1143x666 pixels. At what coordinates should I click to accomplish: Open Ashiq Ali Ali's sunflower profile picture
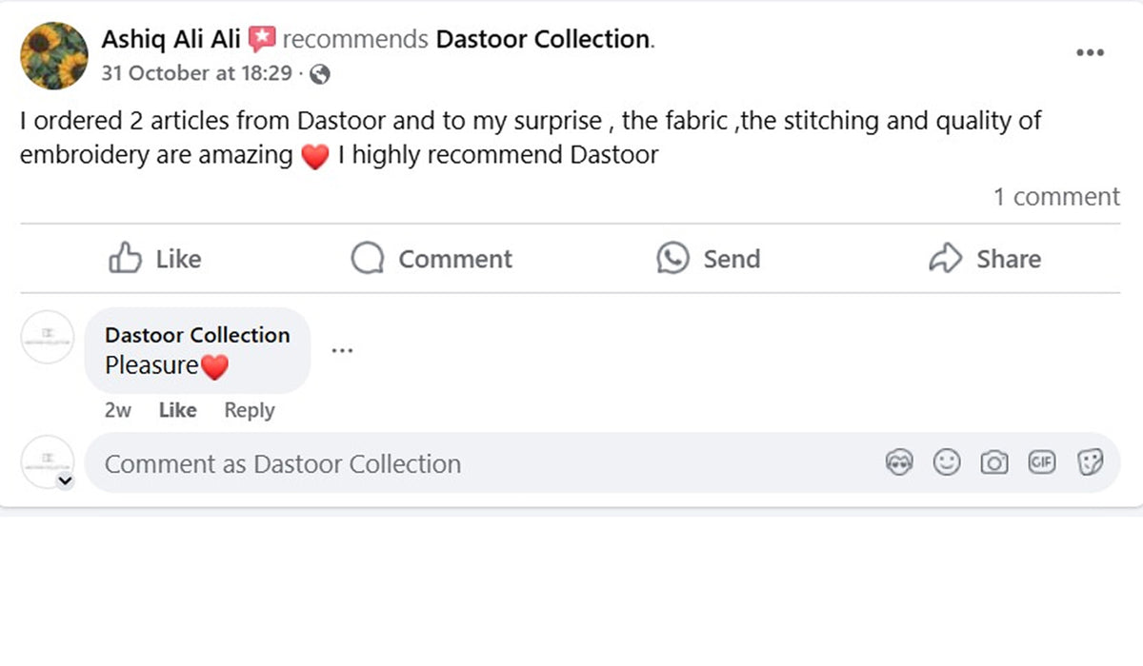point(53,55)
